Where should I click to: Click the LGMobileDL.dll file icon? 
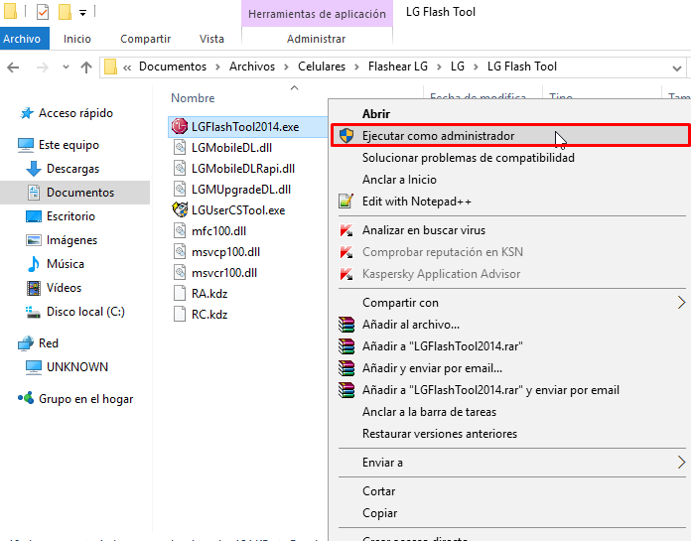(x=180, y=147)
